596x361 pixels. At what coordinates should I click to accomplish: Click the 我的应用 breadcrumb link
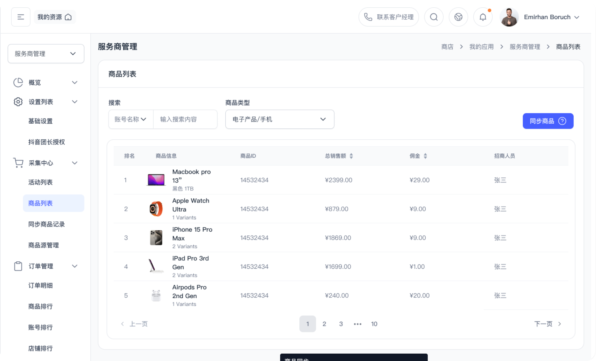point(481,47)
